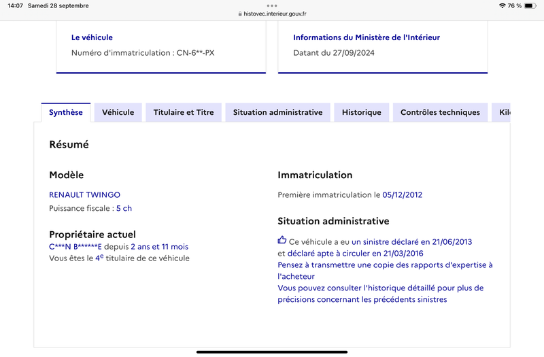Screen dimensions: 544x357
Task: Switch to the Titulaire et Titre tab
Action: click(184, 112)
